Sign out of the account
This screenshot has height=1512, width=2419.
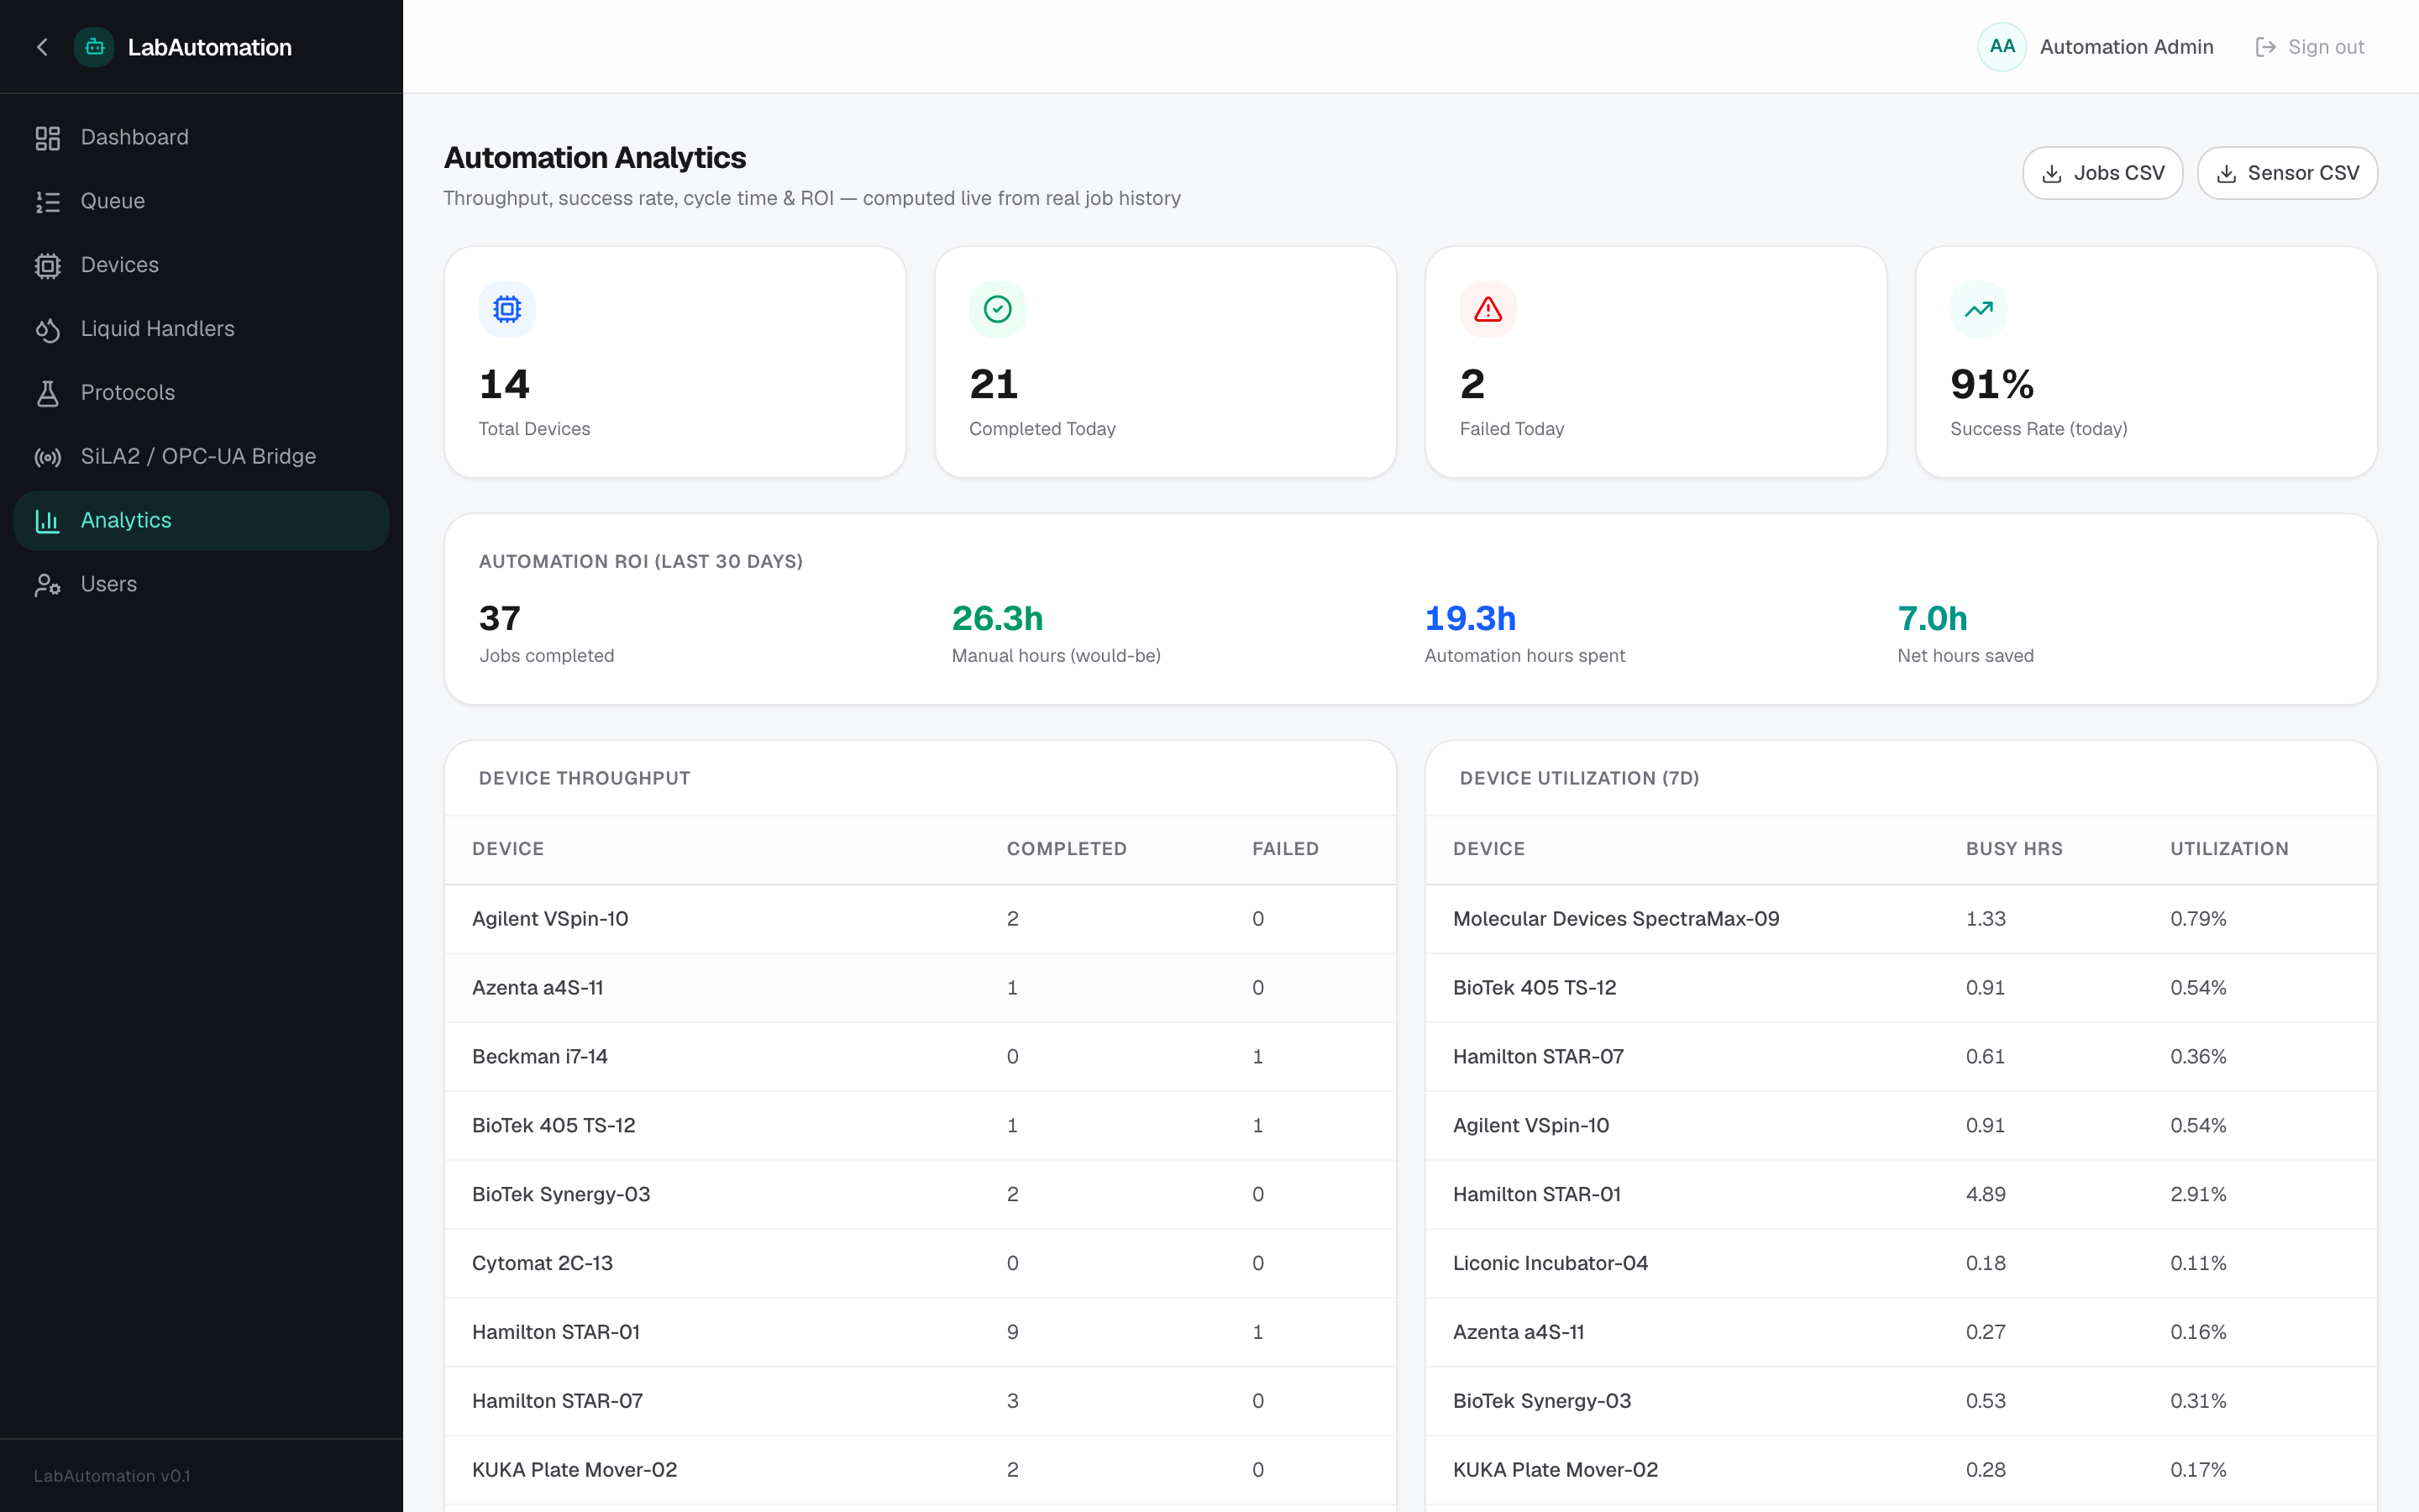[x=2310, y=47]
